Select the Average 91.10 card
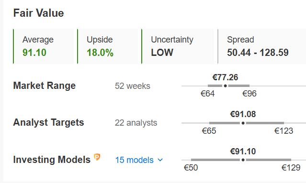The width and height of the screenshot is (306, 183). [43, 46]
